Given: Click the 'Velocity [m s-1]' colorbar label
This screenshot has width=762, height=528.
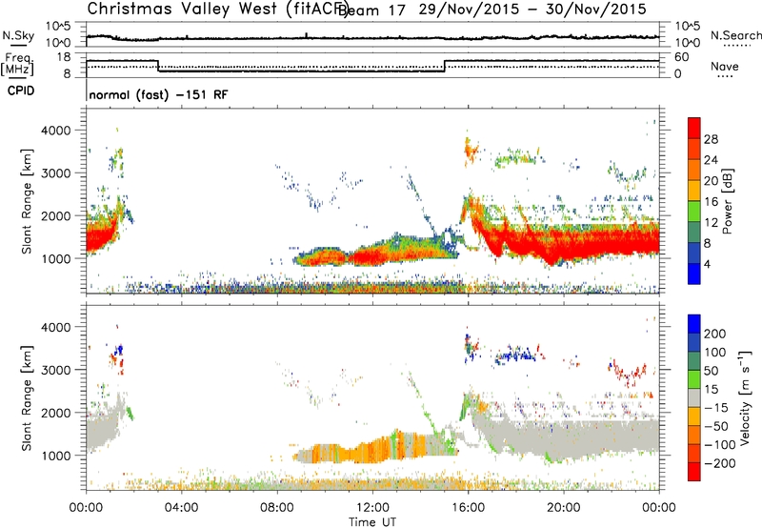Looking at the screenshot, I should click(744, 398).
